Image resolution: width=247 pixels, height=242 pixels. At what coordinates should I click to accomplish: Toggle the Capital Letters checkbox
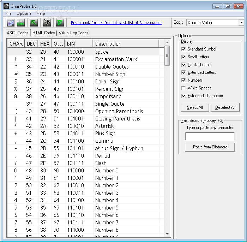click(x=183, y=65)
